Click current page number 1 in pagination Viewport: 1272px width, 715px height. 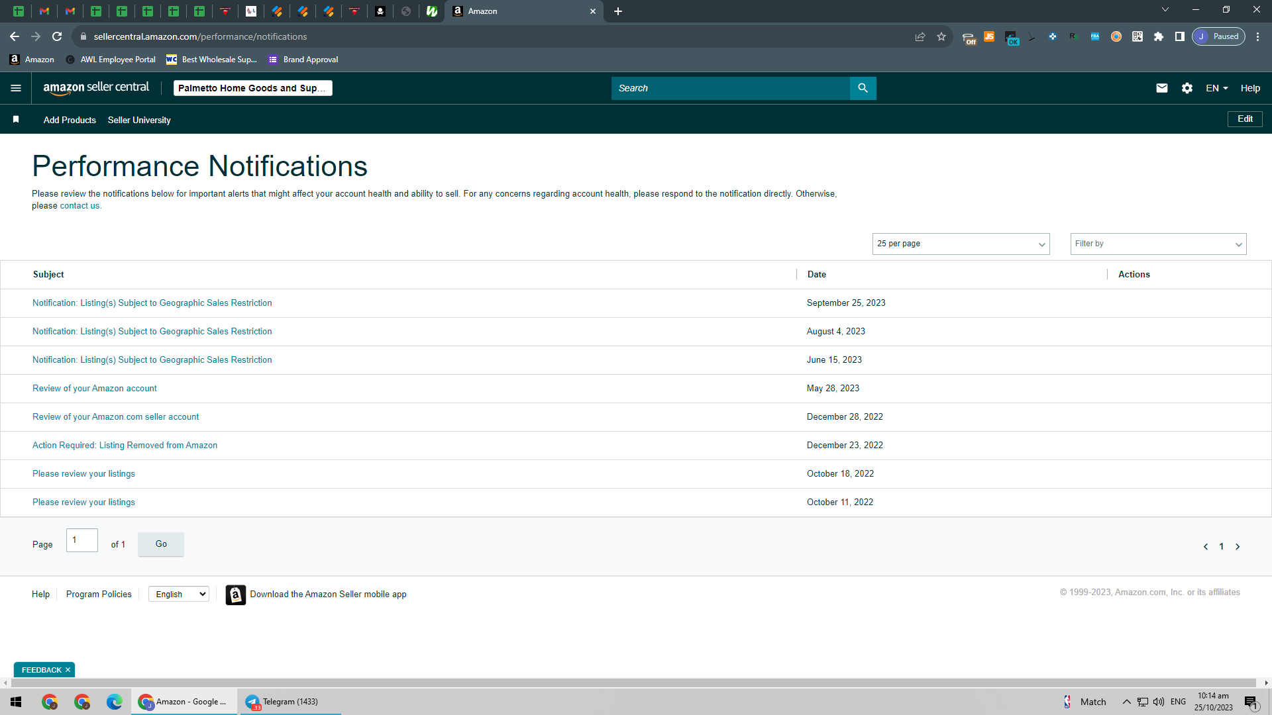coord(1222,547)
